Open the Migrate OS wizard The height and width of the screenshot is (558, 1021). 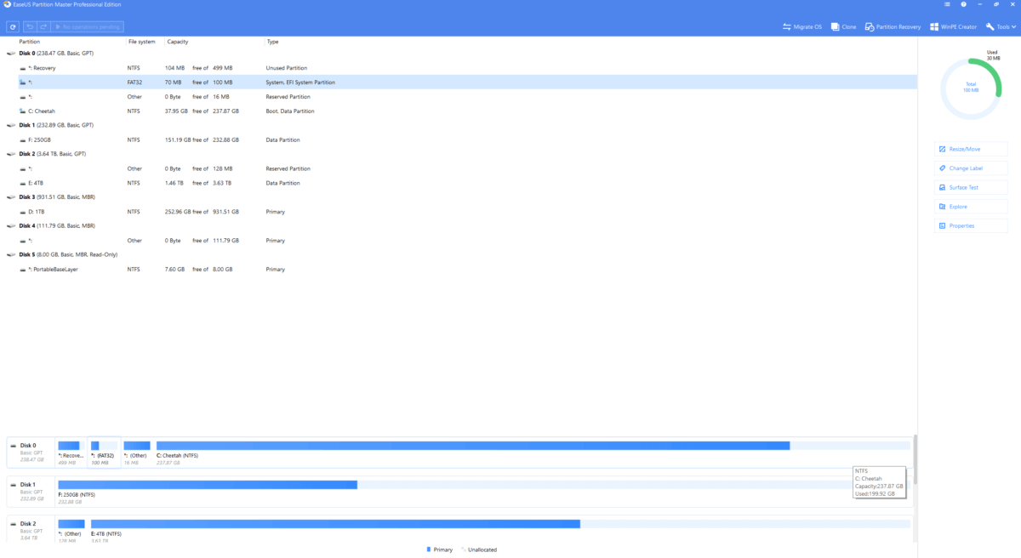[802, 27]
